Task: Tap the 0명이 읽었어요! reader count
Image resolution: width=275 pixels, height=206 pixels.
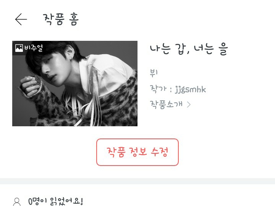Action: pos(55,202)
